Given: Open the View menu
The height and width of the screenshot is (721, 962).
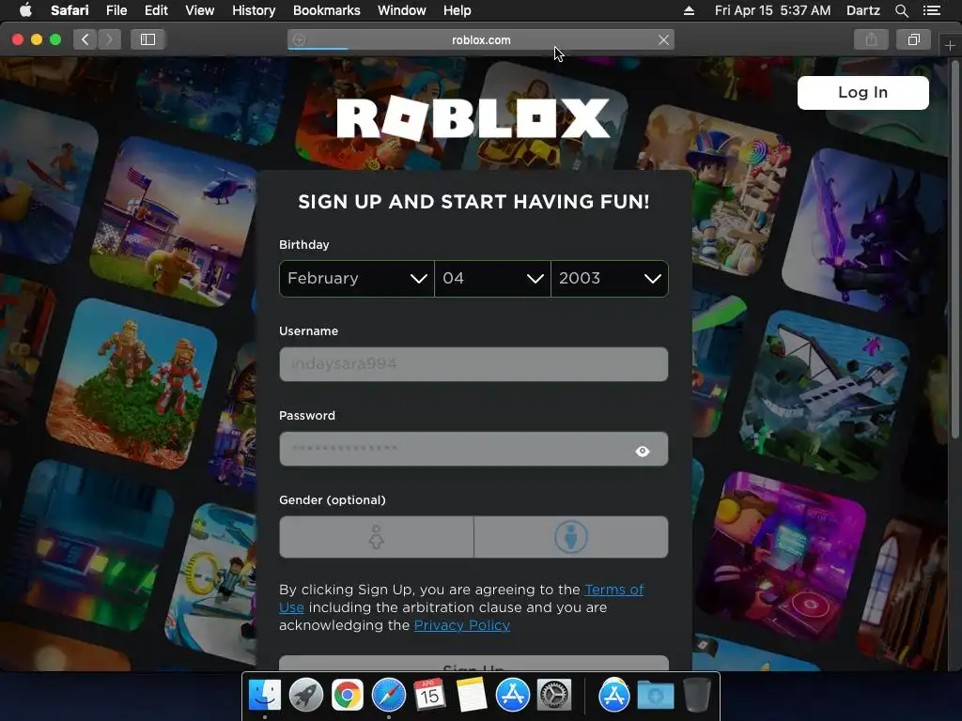Looking at the screenshot, I should 200,10.
